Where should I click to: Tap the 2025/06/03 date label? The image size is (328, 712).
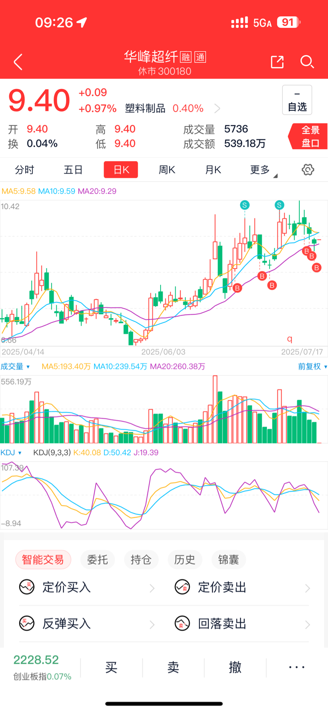pyautogui.click(x=163, y=352)
